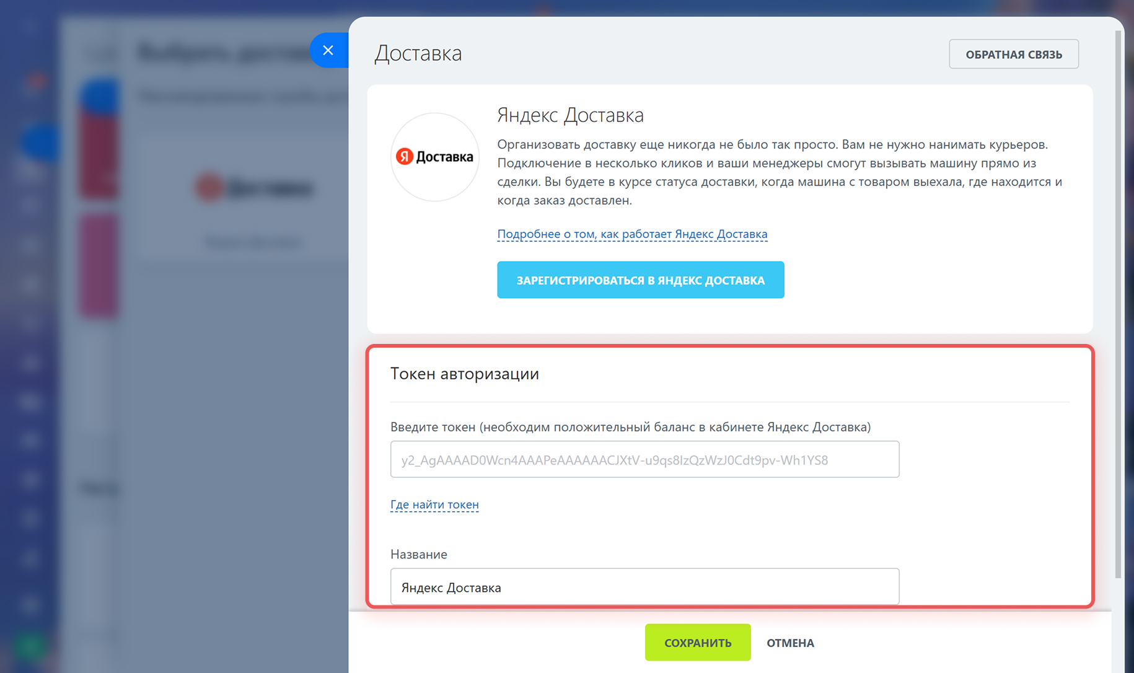Focus the authorization token input field
Viewport: 1134px width, 673px height.
[x=644, y=459]
